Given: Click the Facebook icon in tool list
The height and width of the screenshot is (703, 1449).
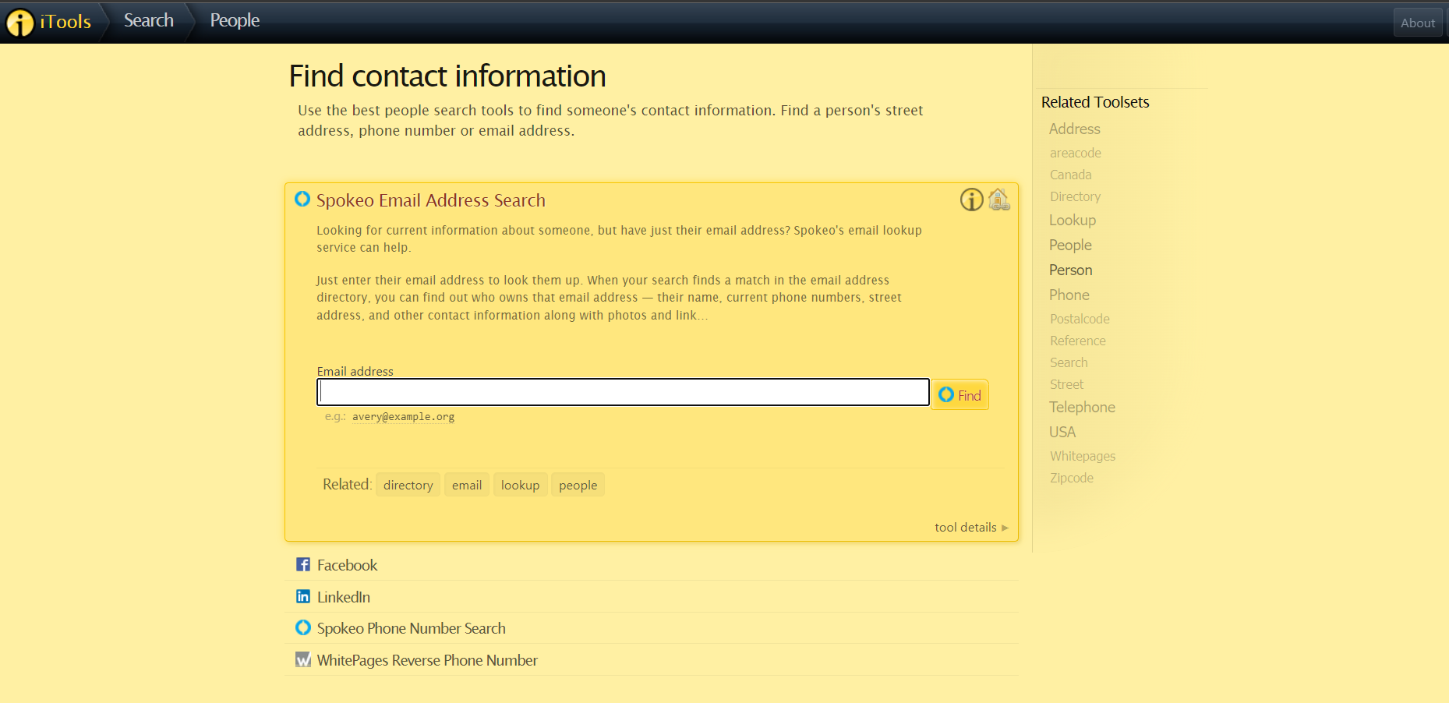Looking at the screenshot, I should 303,565.
